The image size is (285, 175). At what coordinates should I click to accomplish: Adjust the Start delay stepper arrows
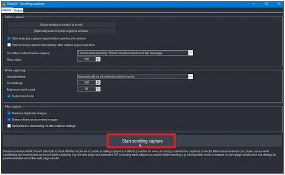tap(98, 59)
